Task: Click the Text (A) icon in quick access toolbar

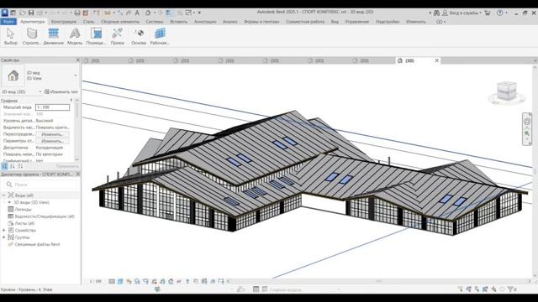Action: 137,13
